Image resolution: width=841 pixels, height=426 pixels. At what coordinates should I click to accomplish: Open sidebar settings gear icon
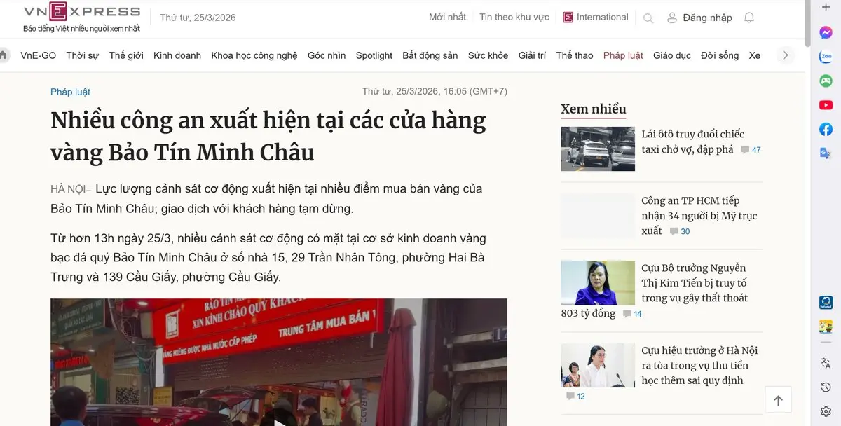point(826,411)
